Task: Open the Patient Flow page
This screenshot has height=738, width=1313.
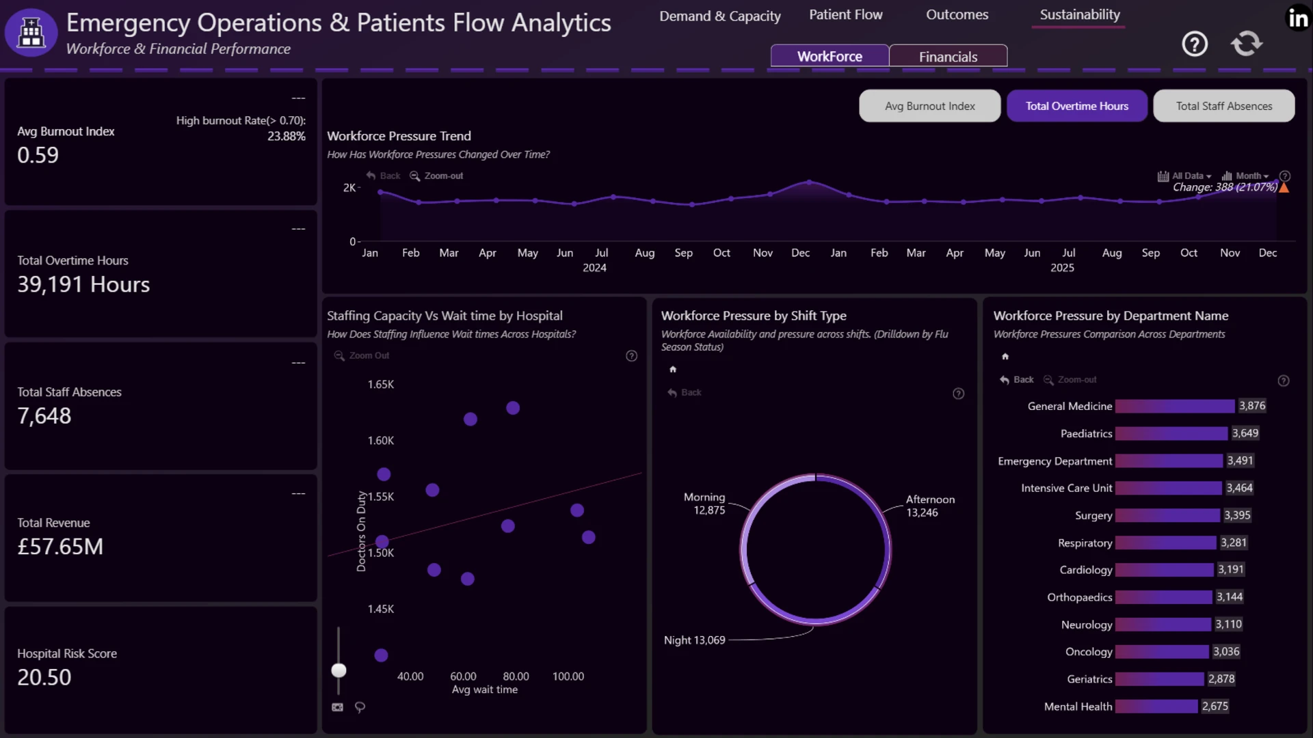Action: point(845,15)
